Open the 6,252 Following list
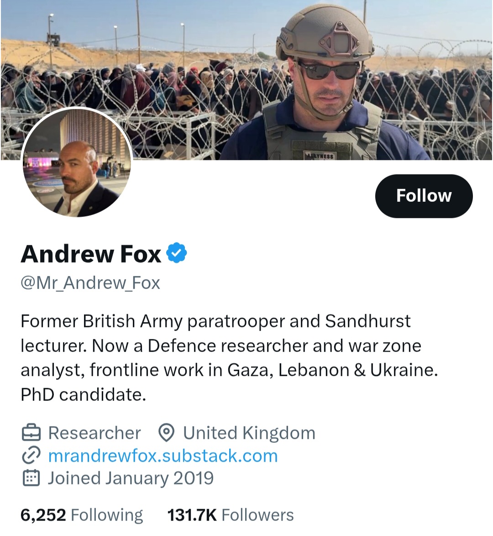Screen dimensions: 493x536 click(82, 515)
